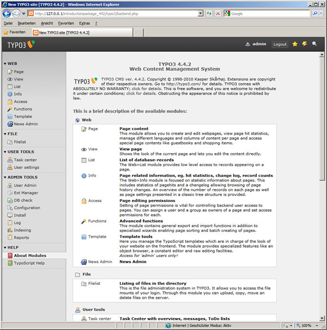Image resolution: width=327 pixels, height=330 pixels.
Task: Collapse the HELP section in sidebar
Action: 4,247
